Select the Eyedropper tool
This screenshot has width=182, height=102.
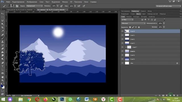[3, 31]
